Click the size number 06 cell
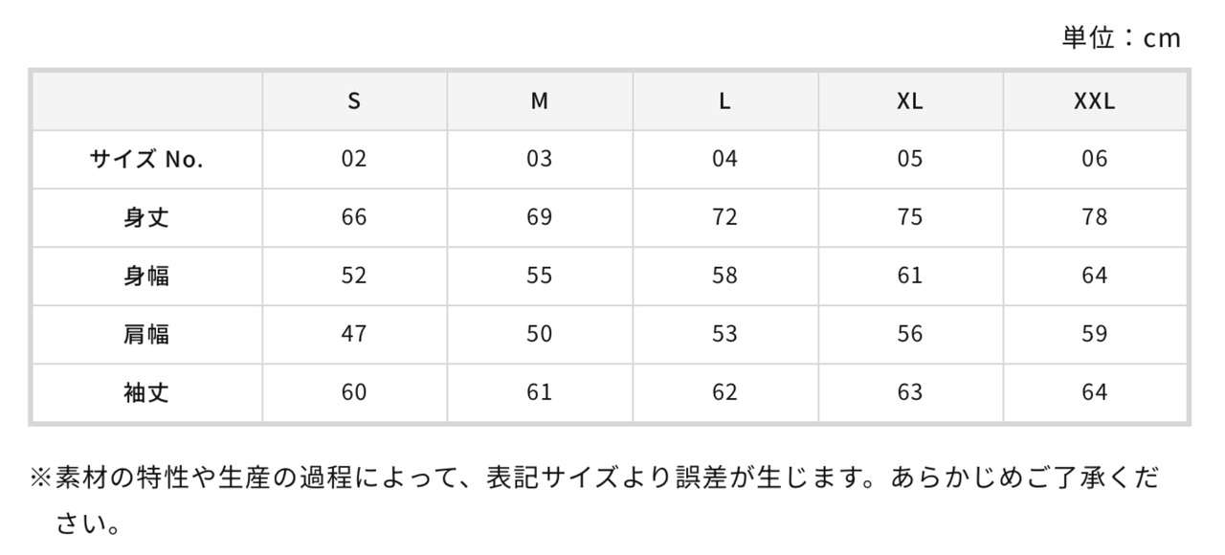 pyautogui.click(x=1095, y=160)
